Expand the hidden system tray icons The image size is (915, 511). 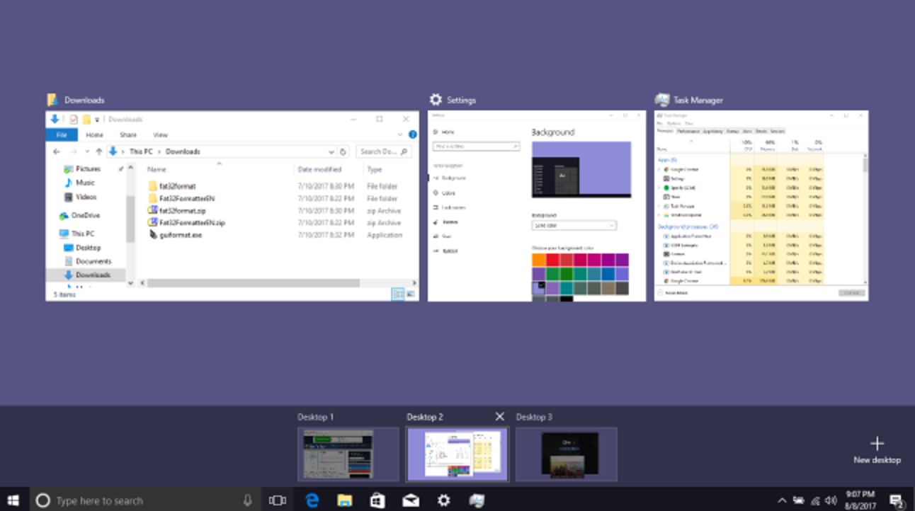[x=782, y=500]
